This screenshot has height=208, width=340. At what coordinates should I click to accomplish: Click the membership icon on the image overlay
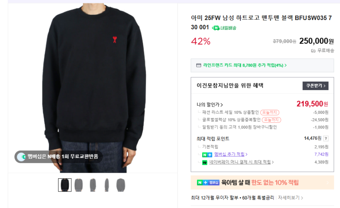tap(22, 157)
